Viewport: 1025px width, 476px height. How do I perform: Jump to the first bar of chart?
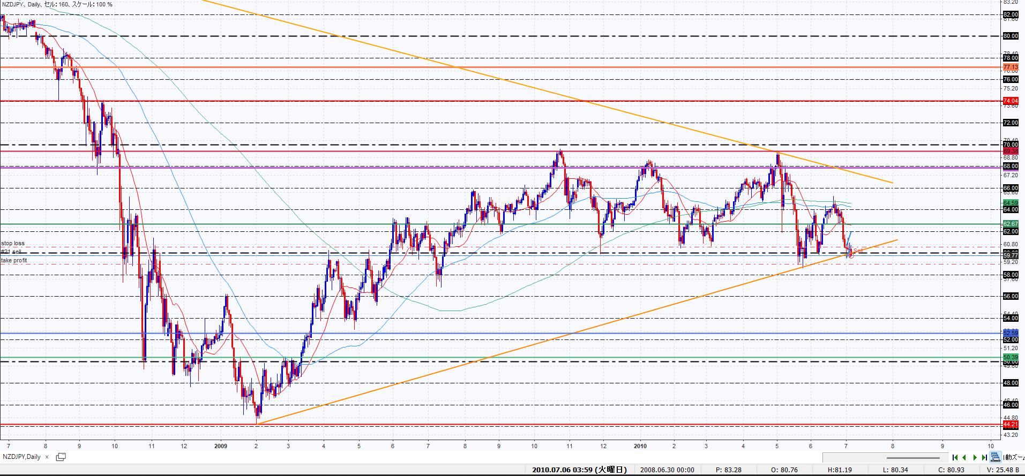pyautogui.click(x=955, y=457)
